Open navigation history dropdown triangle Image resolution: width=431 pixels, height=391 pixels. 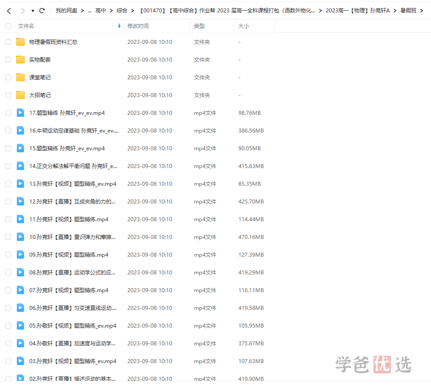[33, 11]
